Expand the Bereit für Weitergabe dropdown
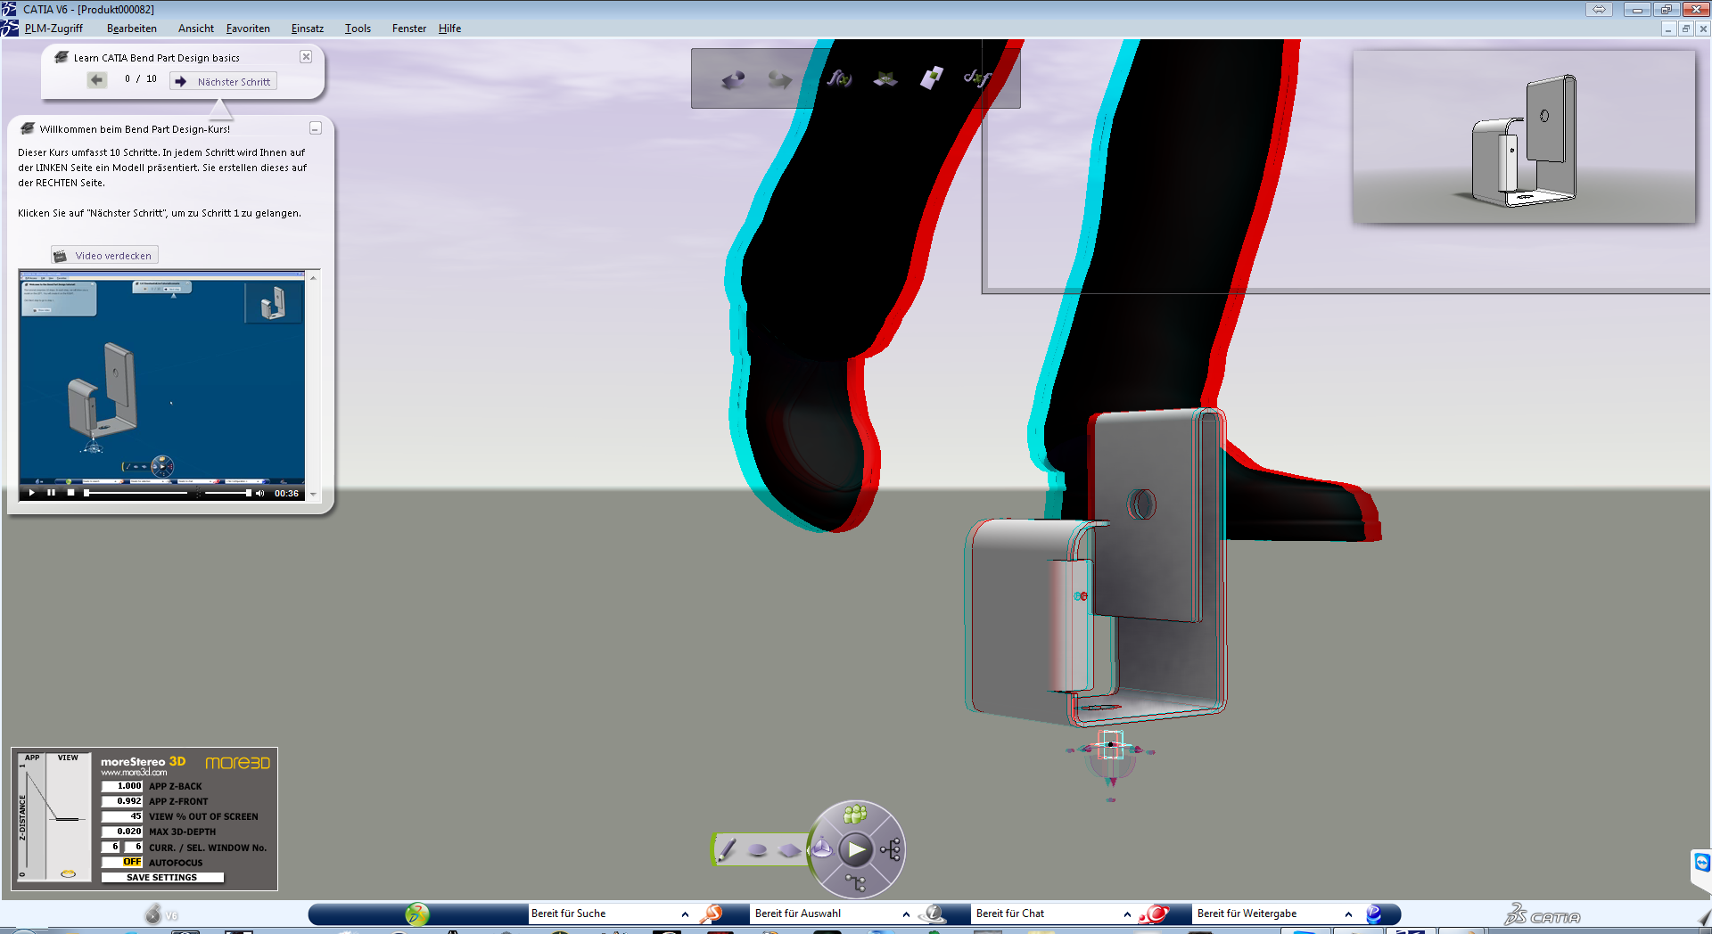 (1348, 914)
